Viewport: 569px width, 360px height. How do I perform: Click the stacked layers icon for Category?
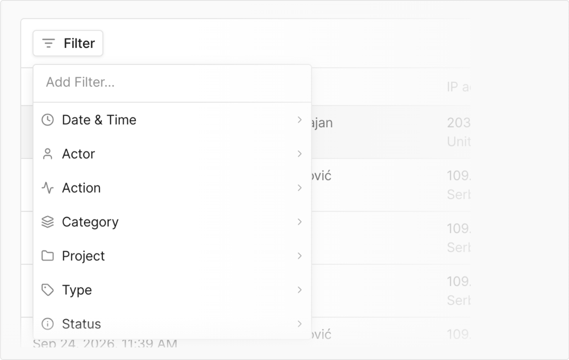coord(47,222)
